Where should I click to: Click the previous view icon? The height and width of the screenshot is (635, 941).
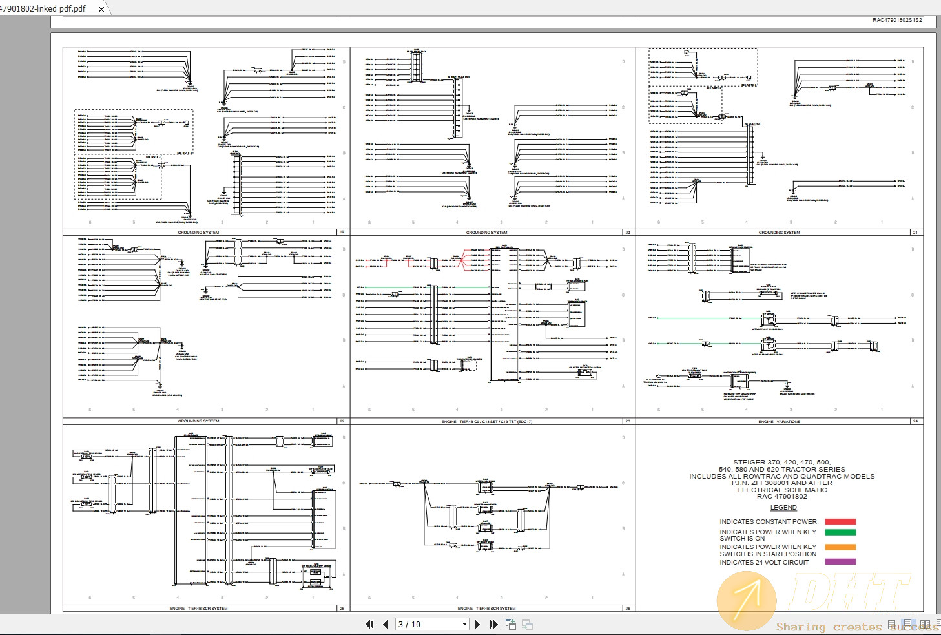[511, 624]
